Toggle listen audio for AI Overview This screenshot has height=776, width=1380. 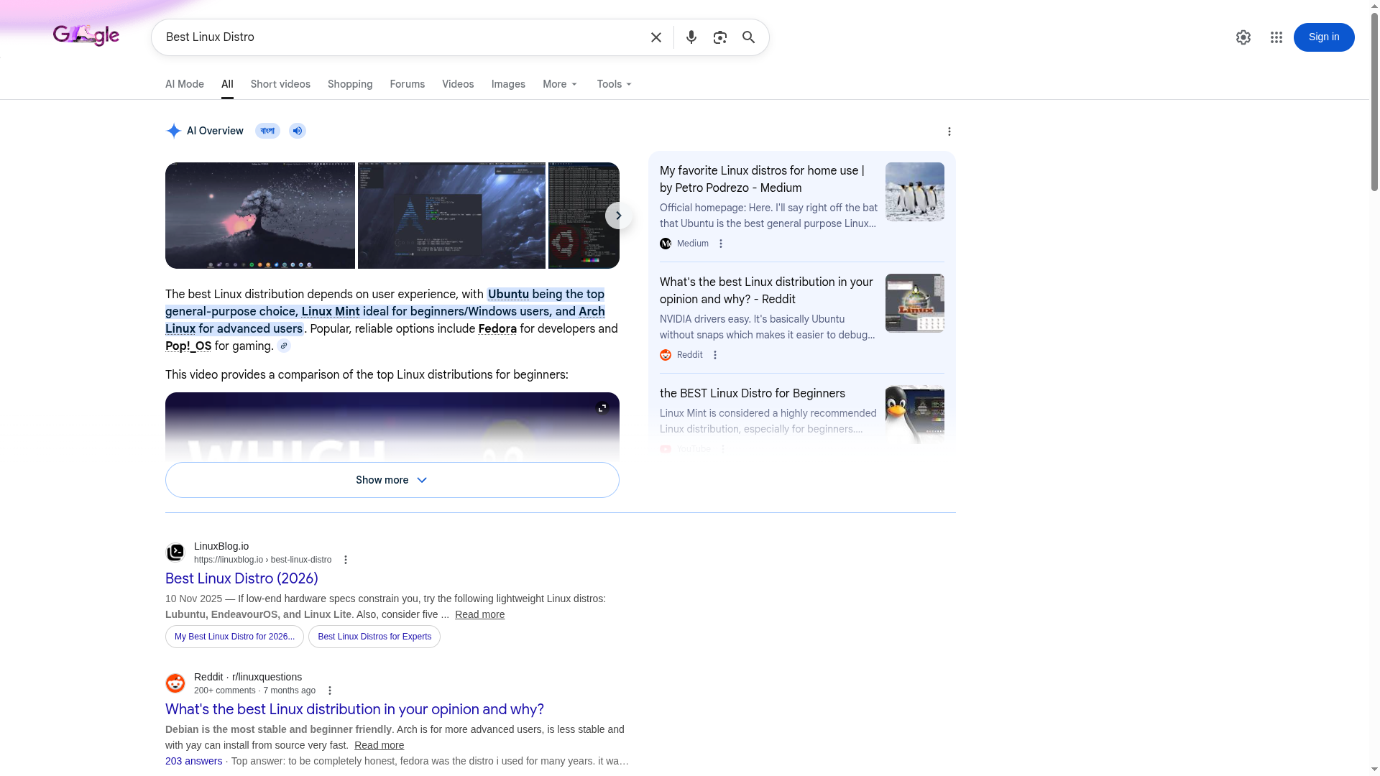pos(297,131)
